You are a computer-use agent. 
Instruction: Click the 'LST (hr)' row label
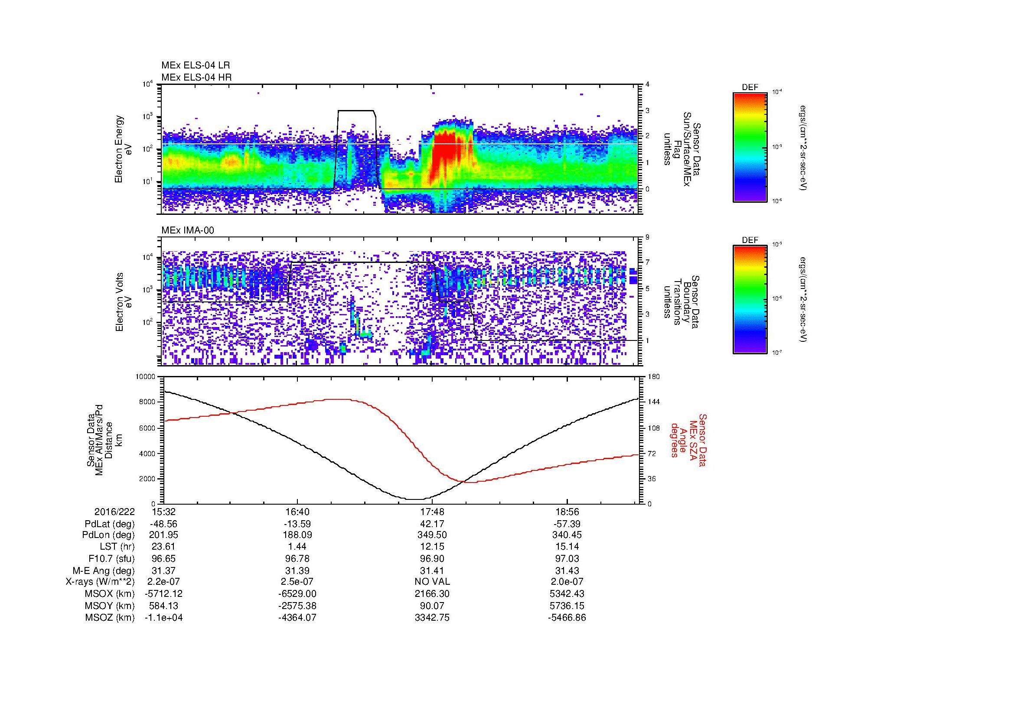click(117, 547)
